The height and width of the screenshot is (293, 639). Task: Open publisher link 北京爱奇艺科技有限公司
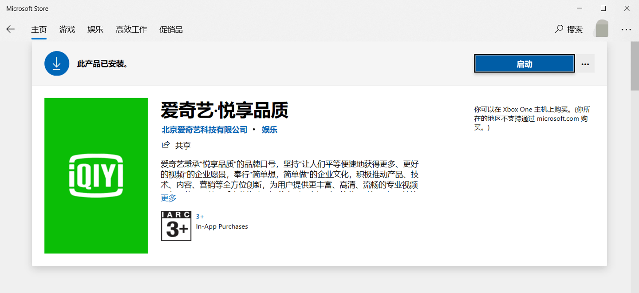pyautogui.click(x=205, y=130)
